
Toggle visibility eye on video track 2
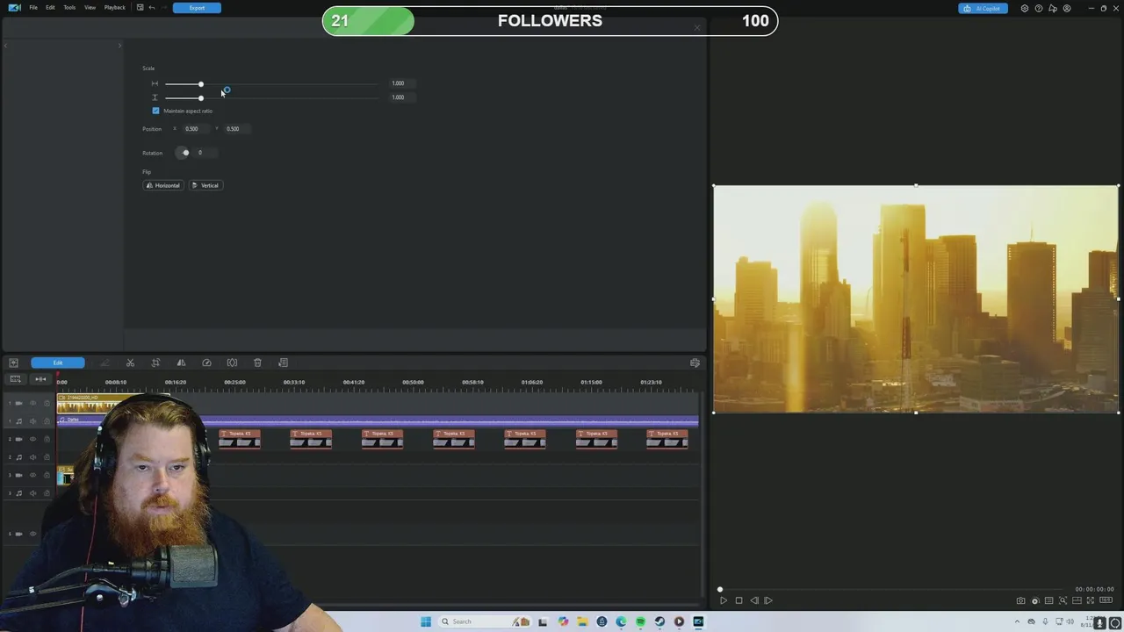point(33,439)
